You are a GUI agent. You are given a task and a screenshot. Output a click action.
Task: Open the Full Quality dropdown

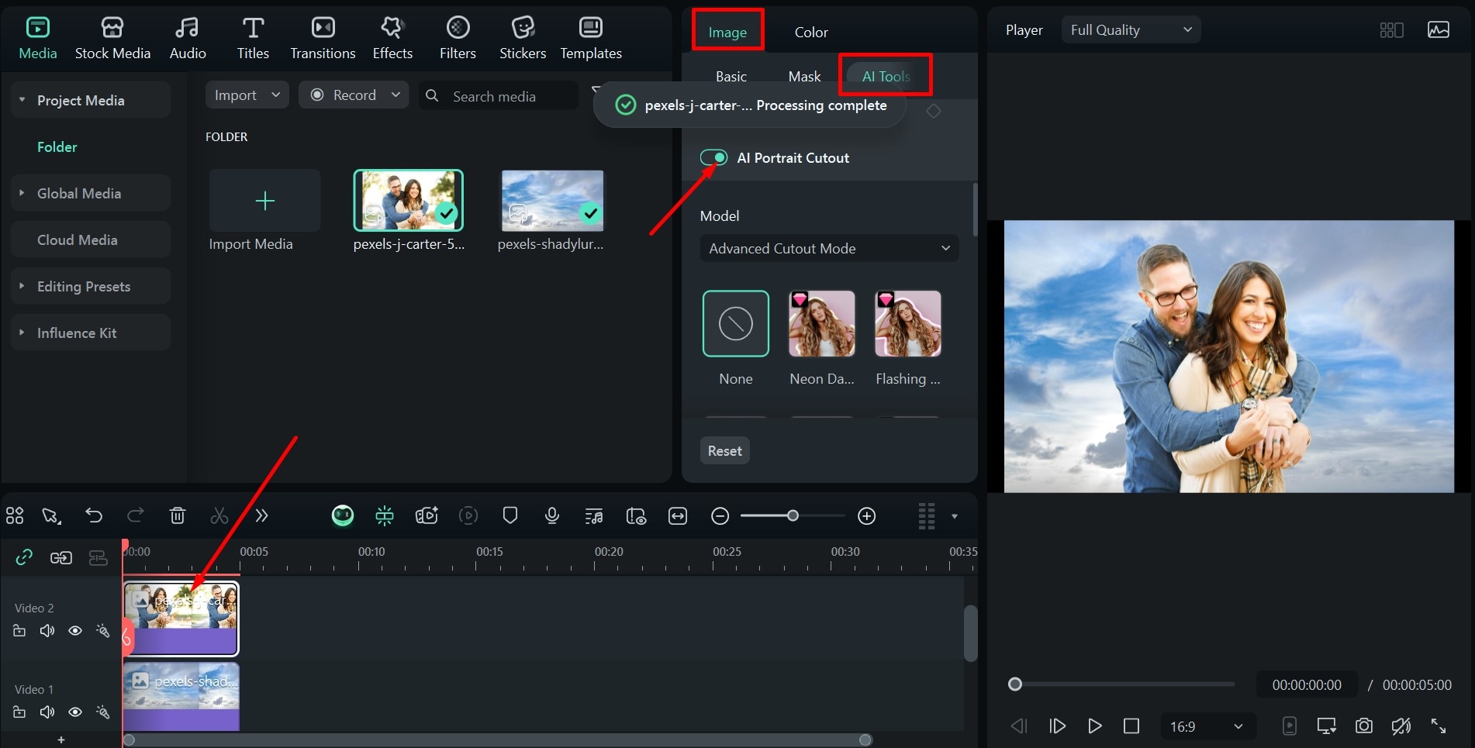[1131, 29]
